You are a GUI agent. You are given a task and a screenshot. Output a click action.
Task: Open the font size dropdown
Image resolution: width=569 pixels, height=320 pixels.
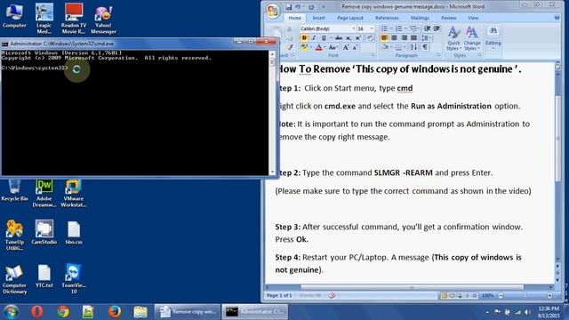coord(372,28)
